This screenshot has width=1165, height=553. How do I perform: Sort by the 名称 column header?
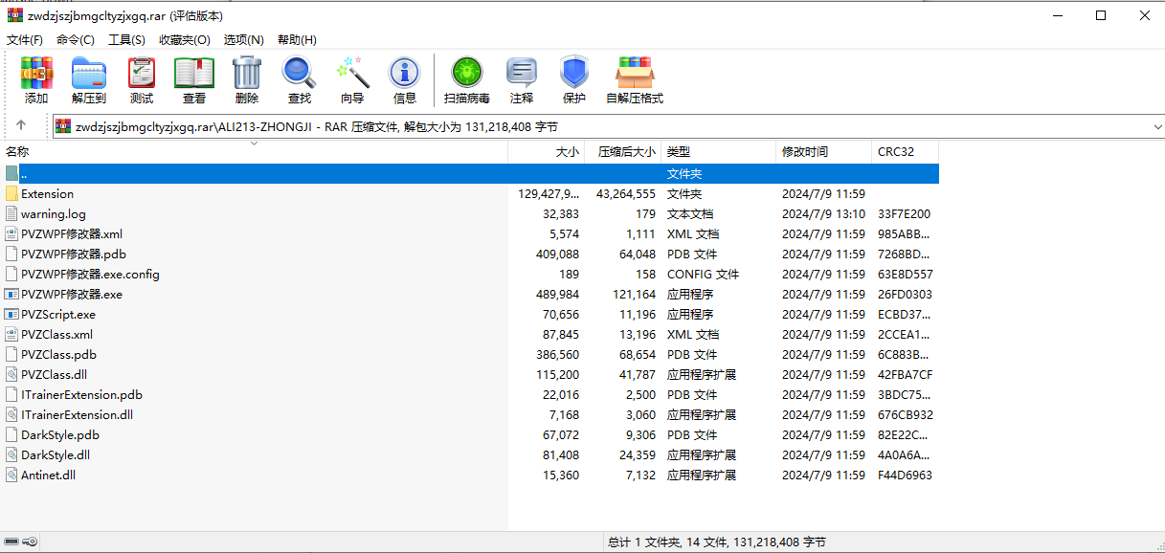point(254,152)
